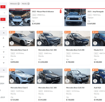Click the $ 890,000 price on Clase A
Viewport: 105px width, 102px height.
point(15,62)
